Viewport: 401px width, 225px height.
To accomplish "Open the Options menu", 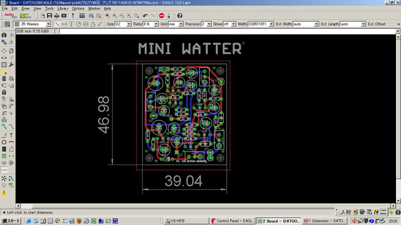I will 78,9.
